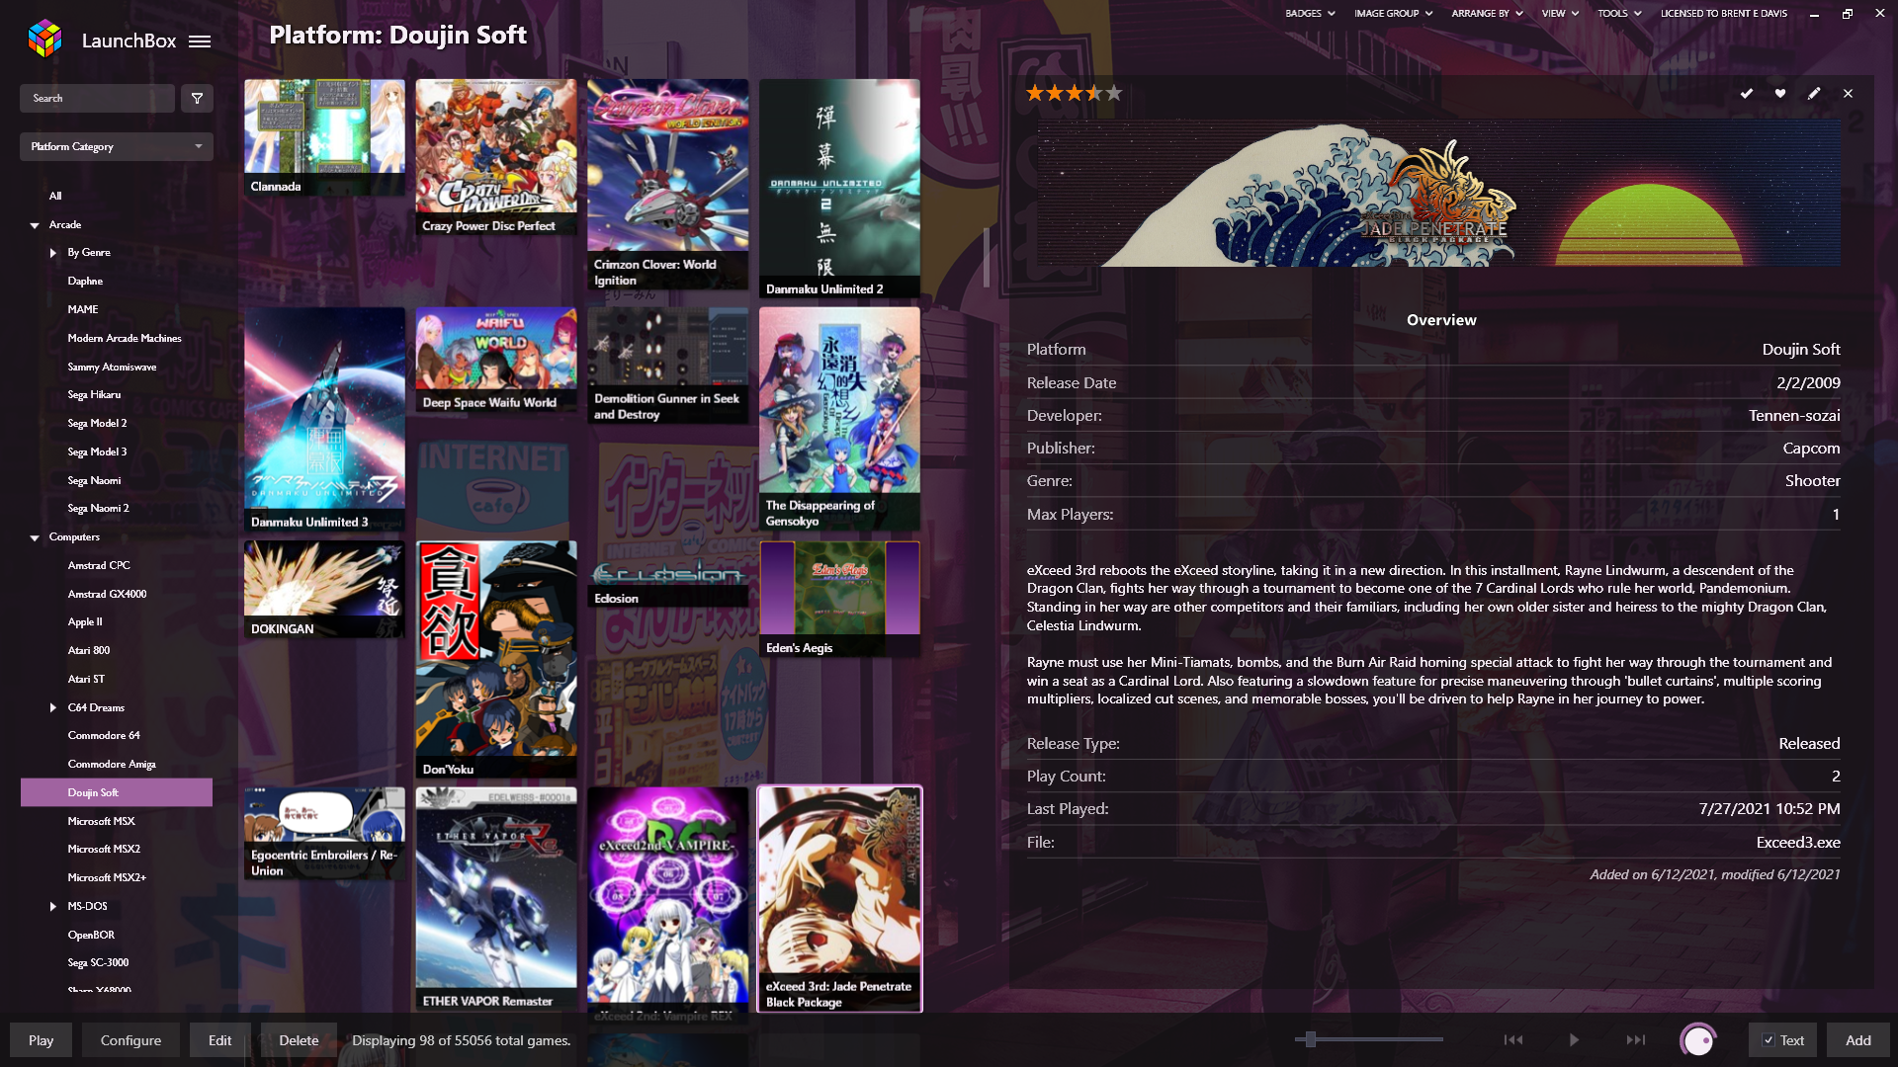Select the Don'Yoku game box

coord(496,660)
